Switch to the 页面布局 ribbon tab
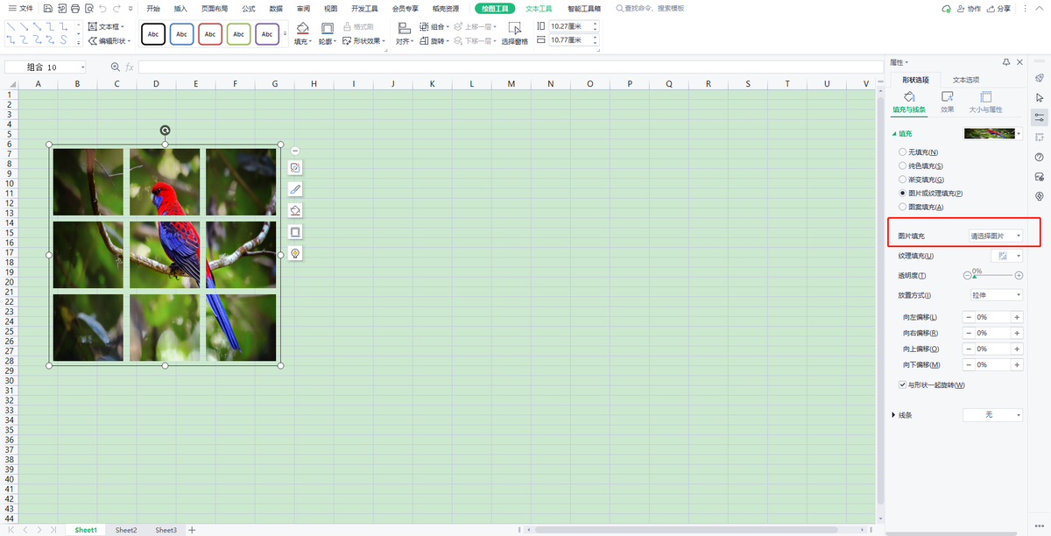1051x536 pixels. 215,8
